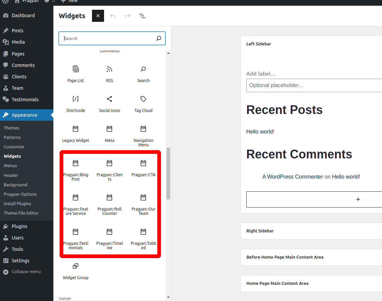
Task: Add the Pragyan::Blog Post widget
Action: click(76, 171)
